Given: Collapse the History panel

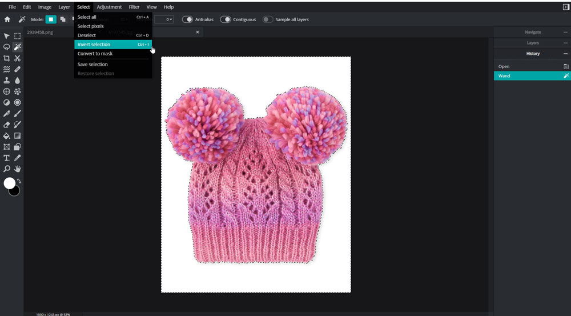Looking at the screenshot, I should click(565, 54).
